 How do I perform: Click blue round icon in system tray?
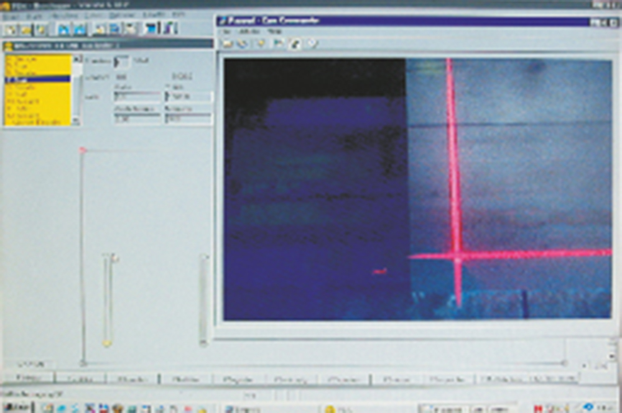(590, 407)
